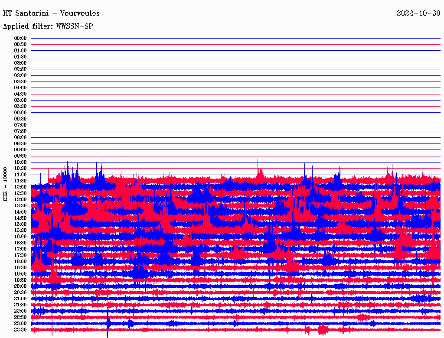Click the vertical EHZ – 10000 axis label
This screenshot has height=338, width=444.
tap(6, 184)
